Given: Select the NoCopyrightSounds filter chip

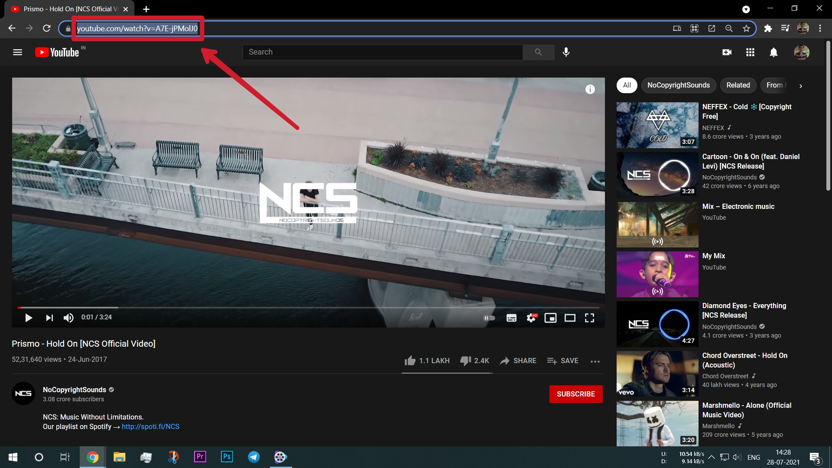Looking at the screenshot, I should (678, 85).
